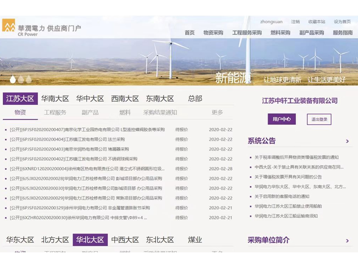The width and height of the screenshot is (358, 268).
Task: Switch to the 煤业 region tab
Action: 195,240
